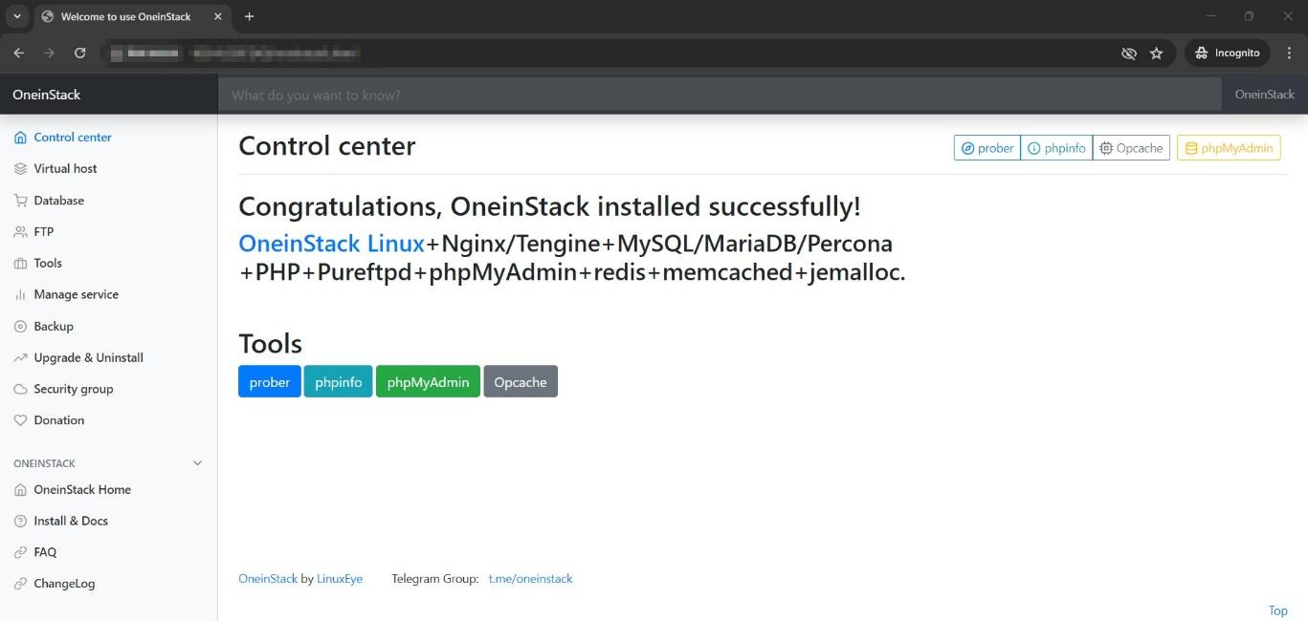The width and height of the screenshot is (1308, 621).
Task: Click the Security group cloud icon
Action: [20, 390]
